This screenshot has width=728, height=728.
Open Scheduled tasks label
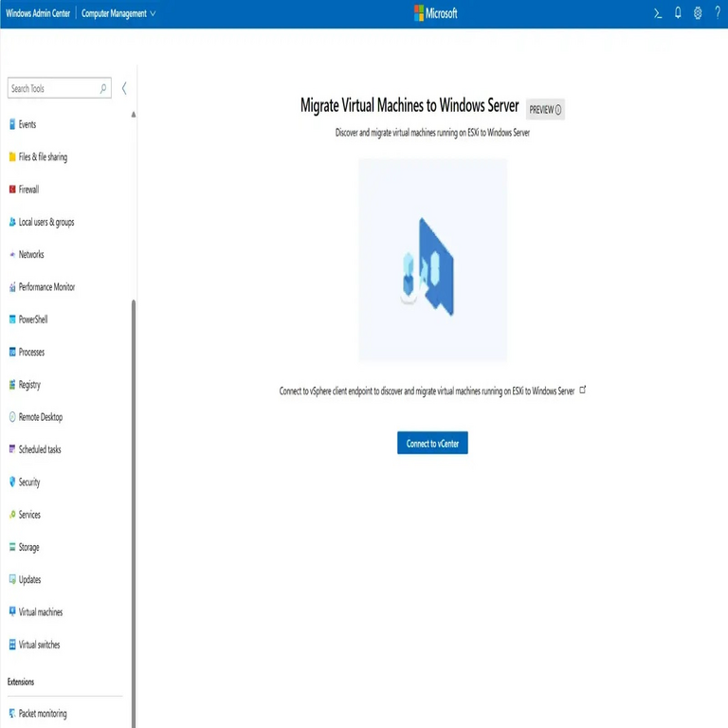pyautogui.click(x=40, y=449)
